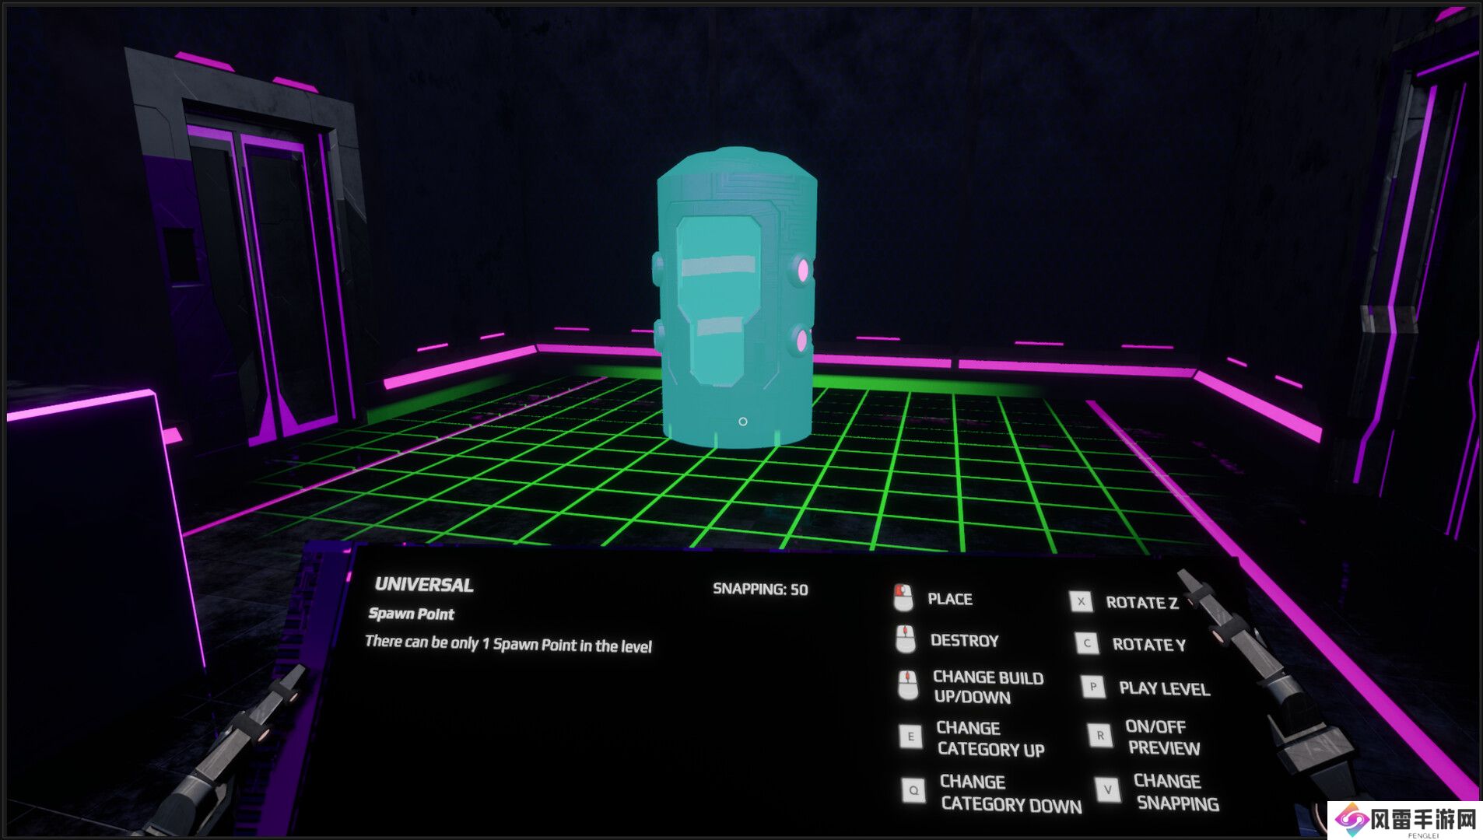Click the V key icon

[x=1107, y=790]
